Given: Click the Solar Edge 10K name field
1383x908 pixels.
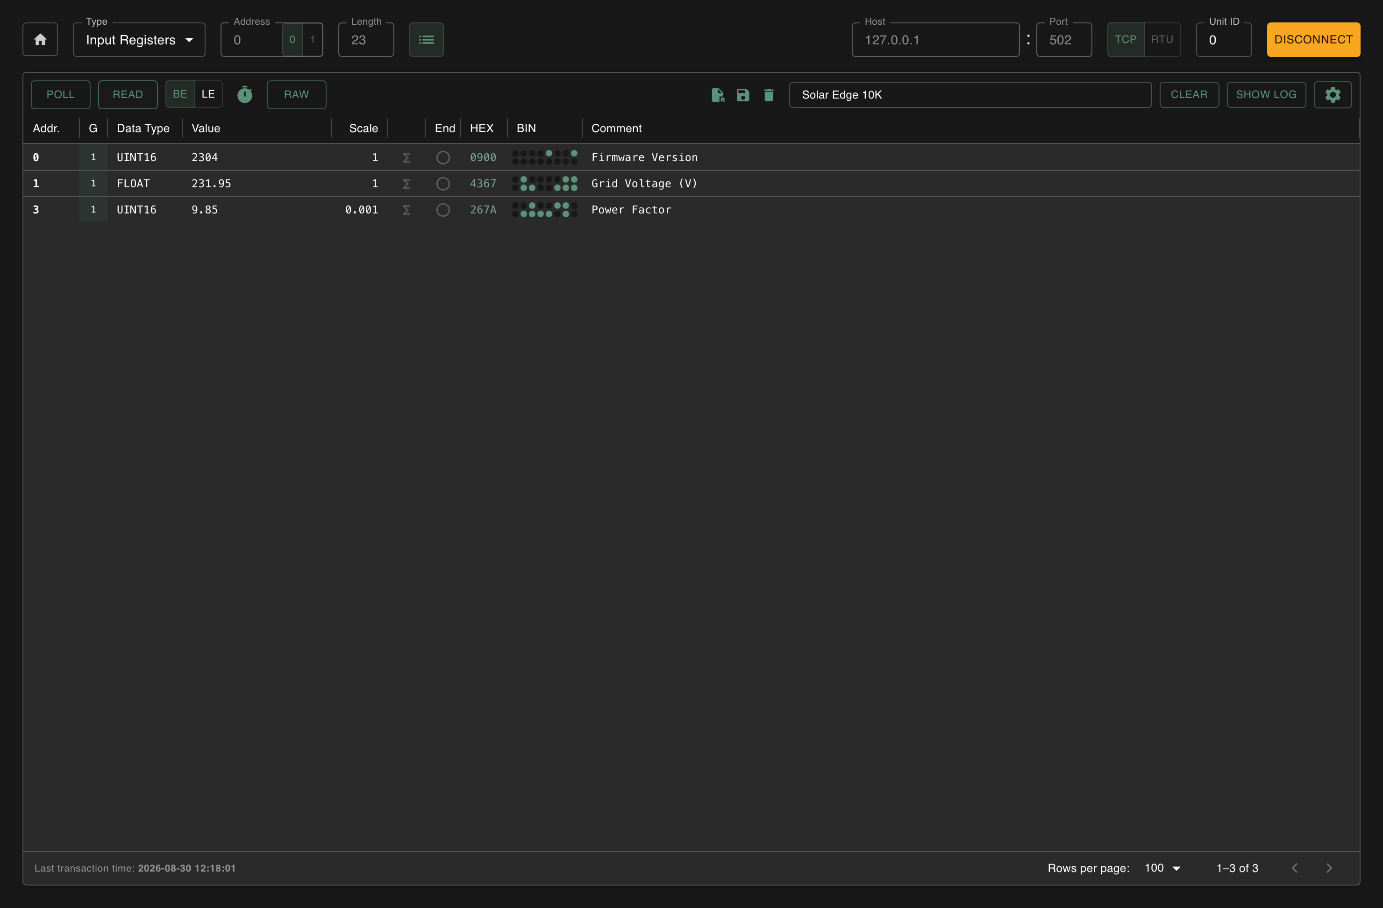Looking at the screenshot, I should [970, 95].
